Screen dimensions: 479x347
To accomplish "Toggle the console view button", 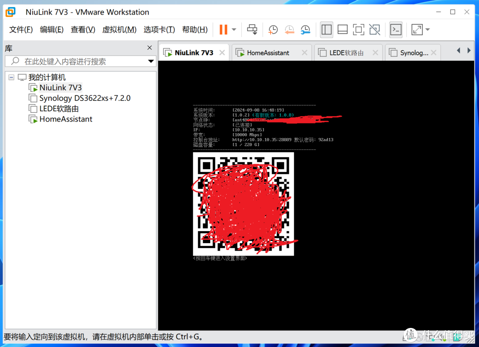I will pos(396,30).
